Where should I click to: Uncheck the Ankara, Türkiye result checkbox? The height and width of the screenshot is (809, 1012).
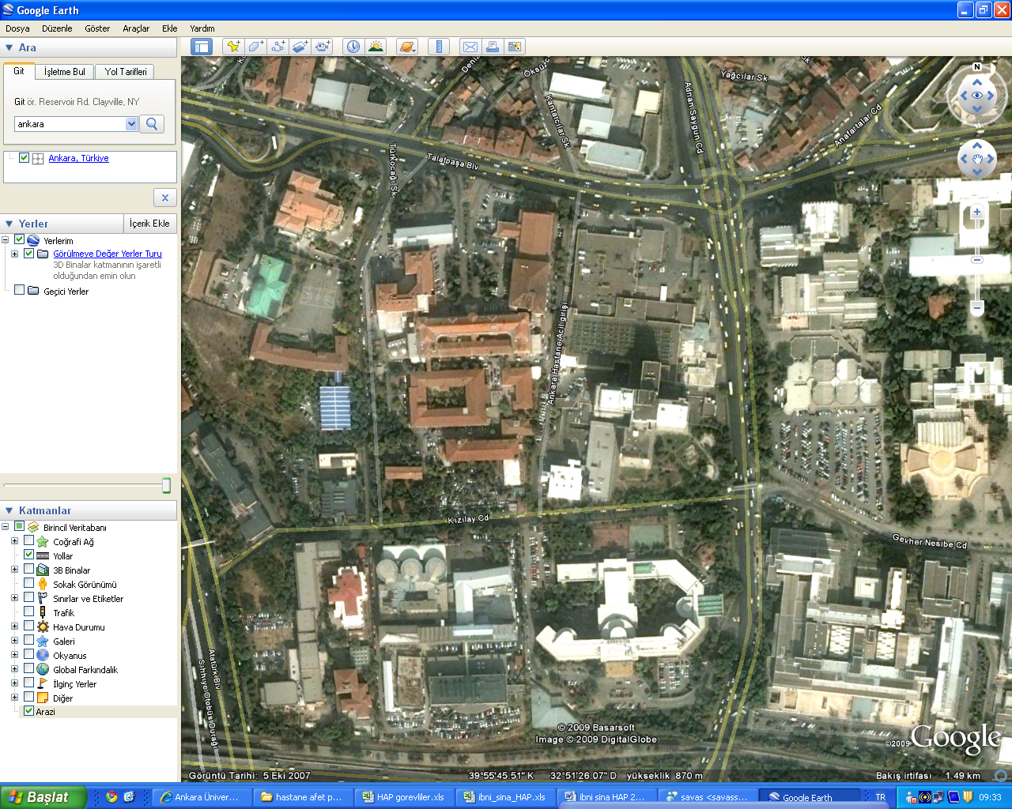(24, 157)
